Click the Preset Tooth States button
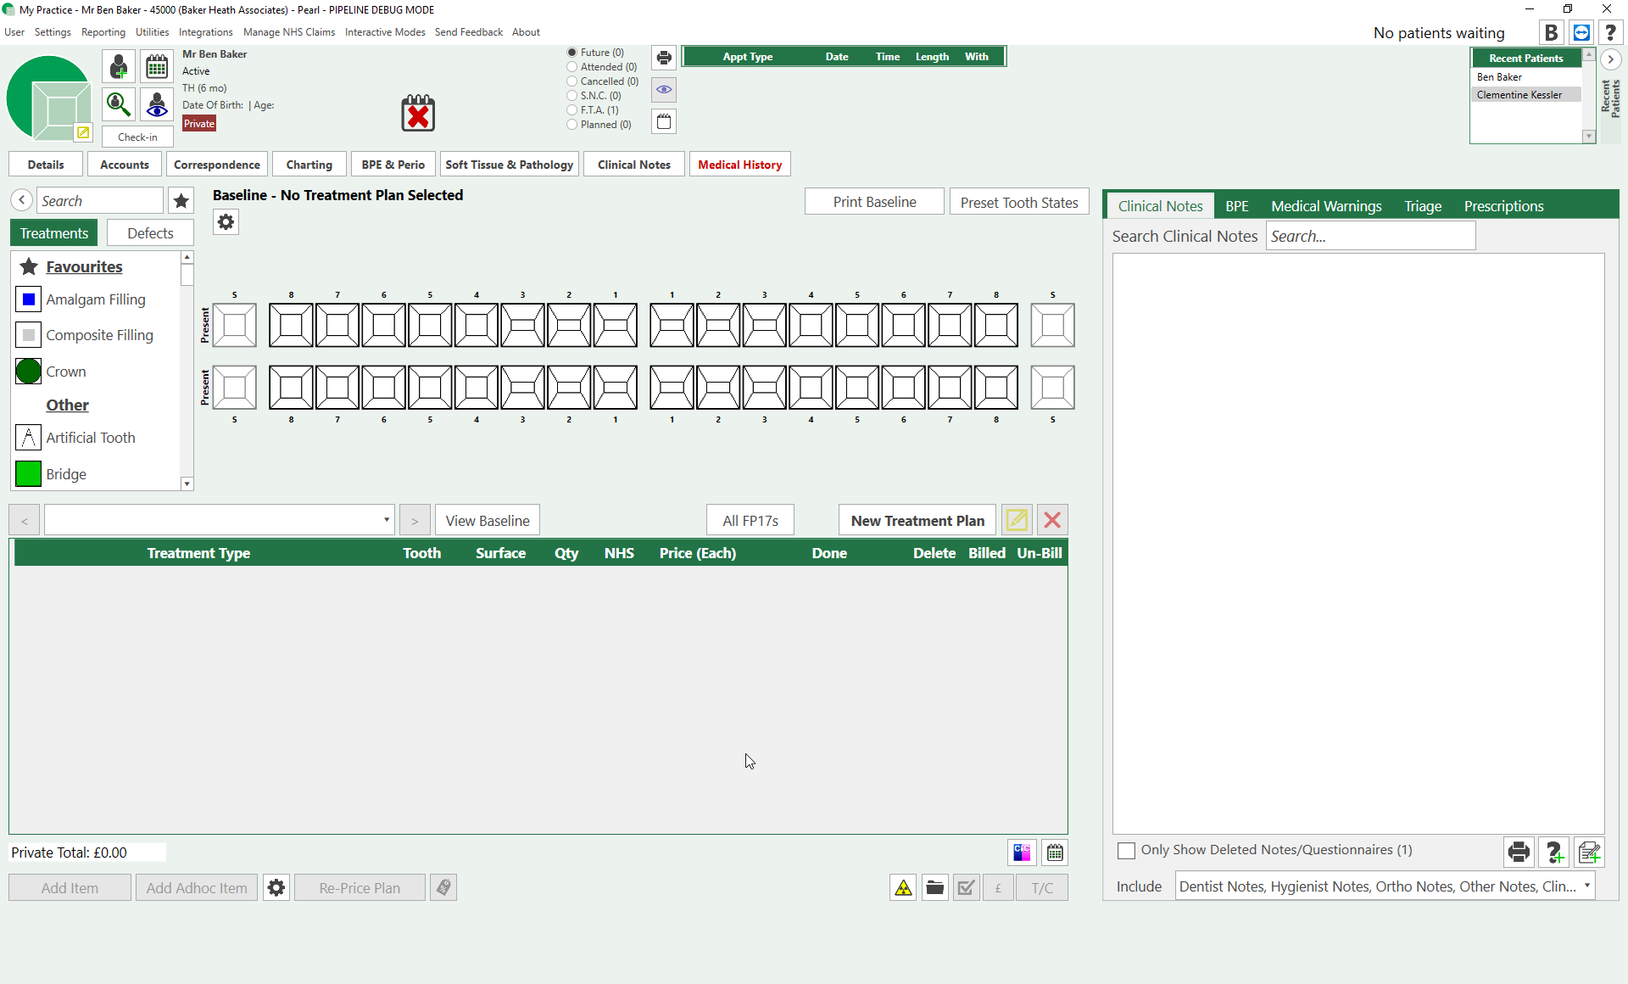1628x984 pixels. point(1018,202)
